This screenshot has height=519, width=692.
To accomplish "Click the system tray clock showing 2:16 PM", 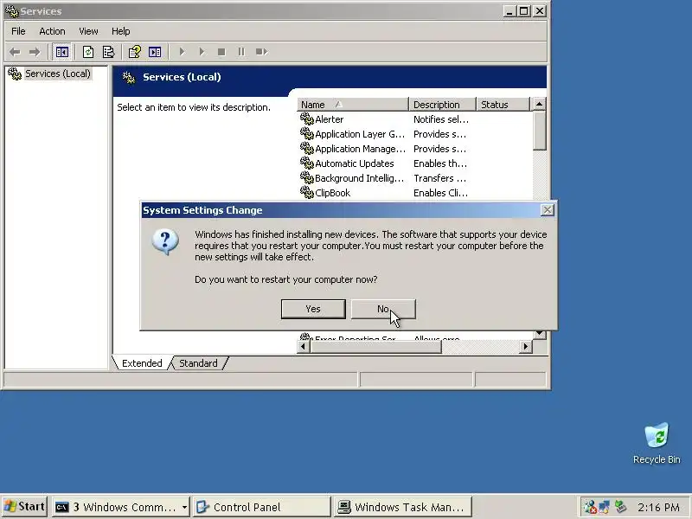I will tap(658, 507).
